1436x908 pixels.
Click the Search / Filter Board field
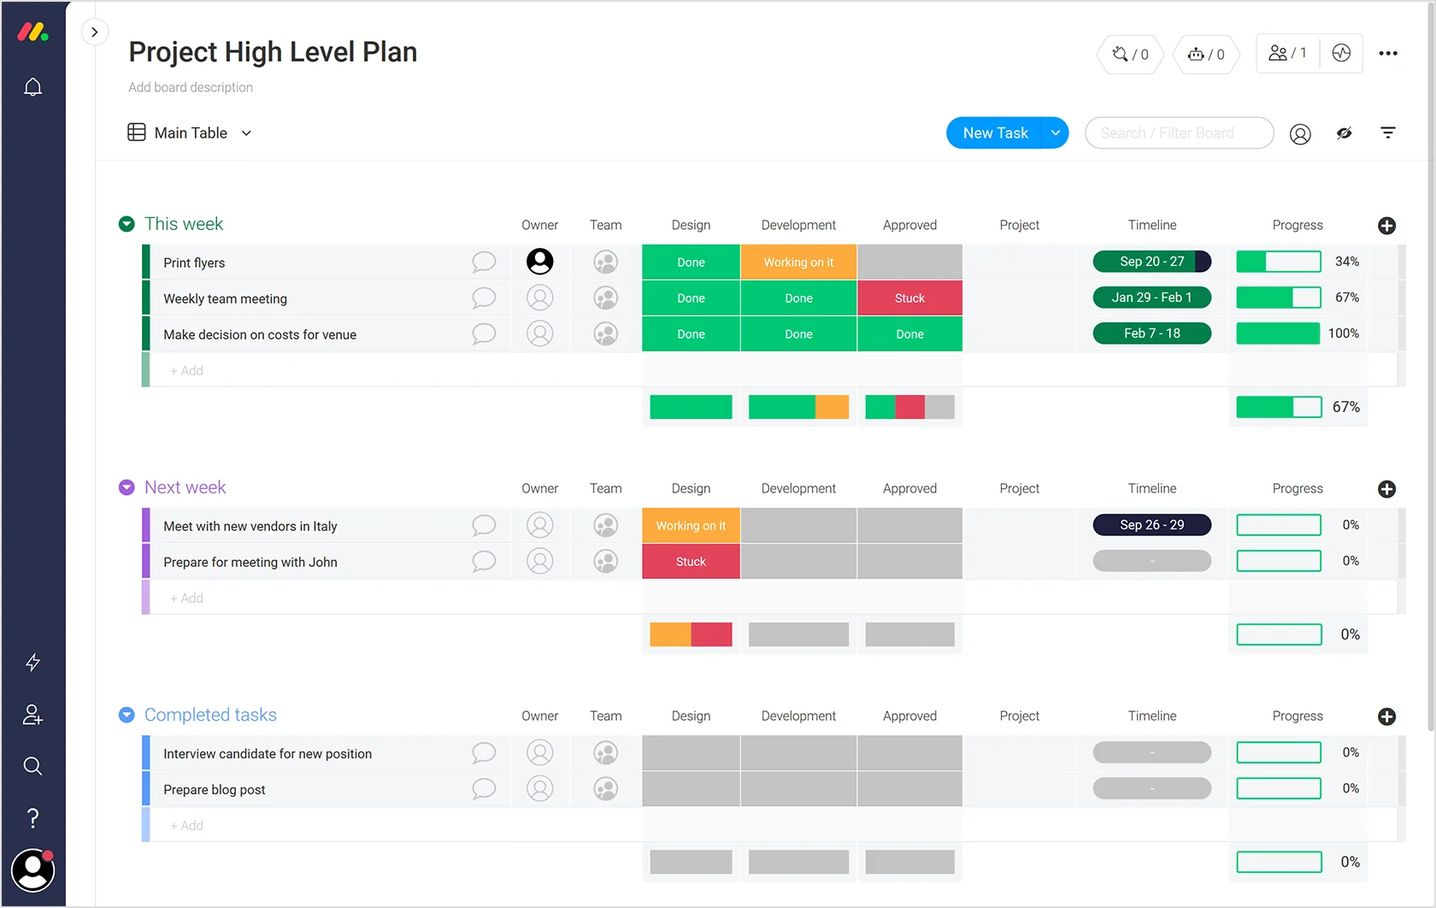point(1178,133)
